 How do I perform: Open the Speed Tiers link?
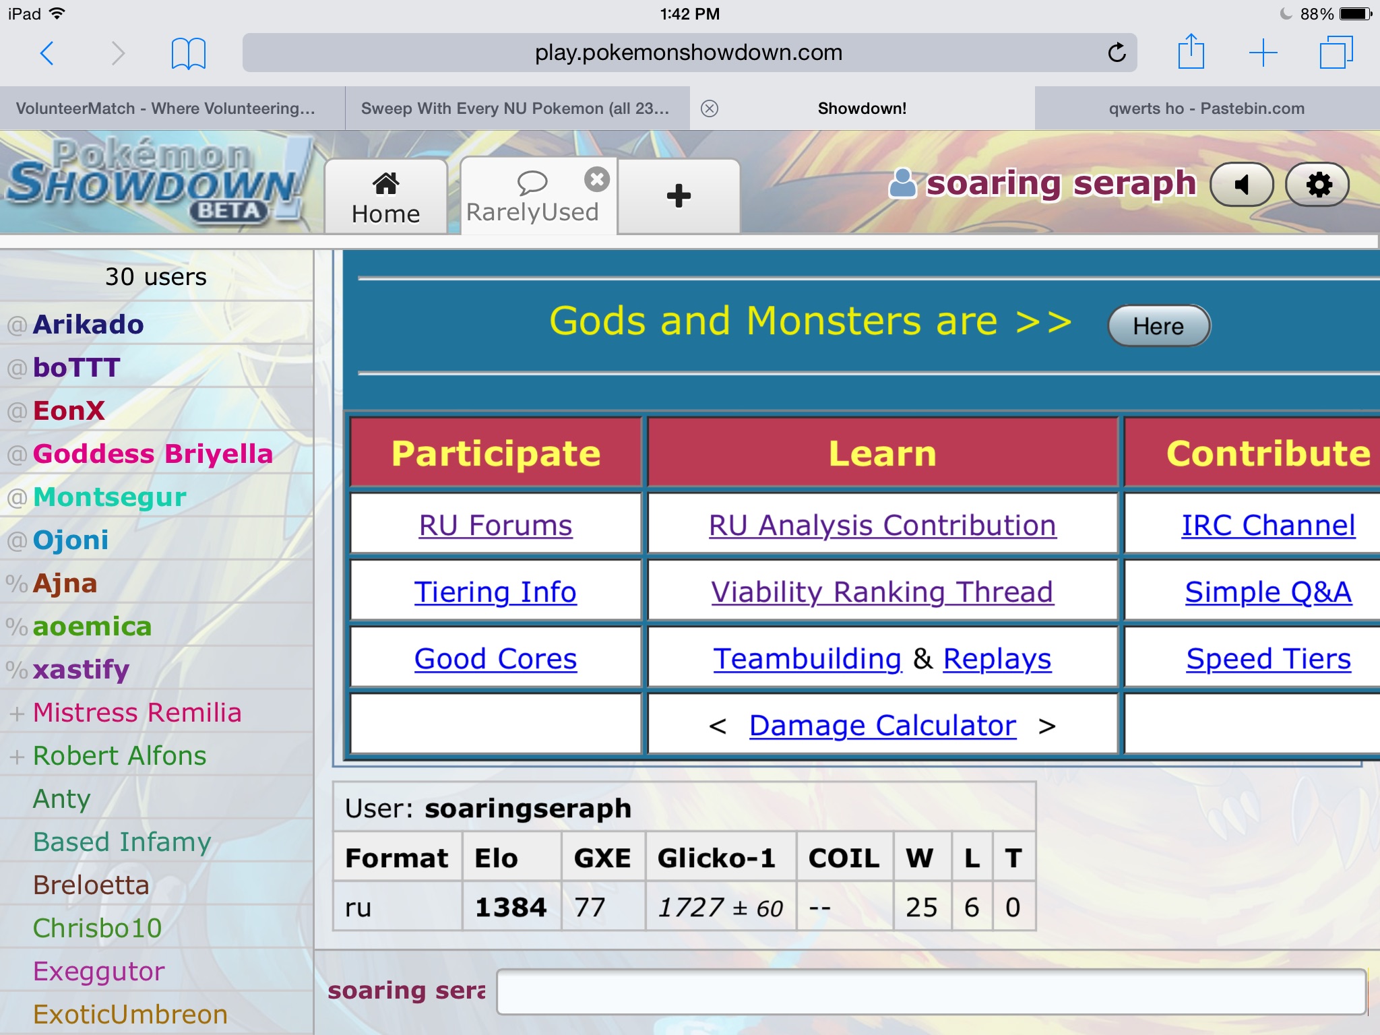(x=1268, y=658)
